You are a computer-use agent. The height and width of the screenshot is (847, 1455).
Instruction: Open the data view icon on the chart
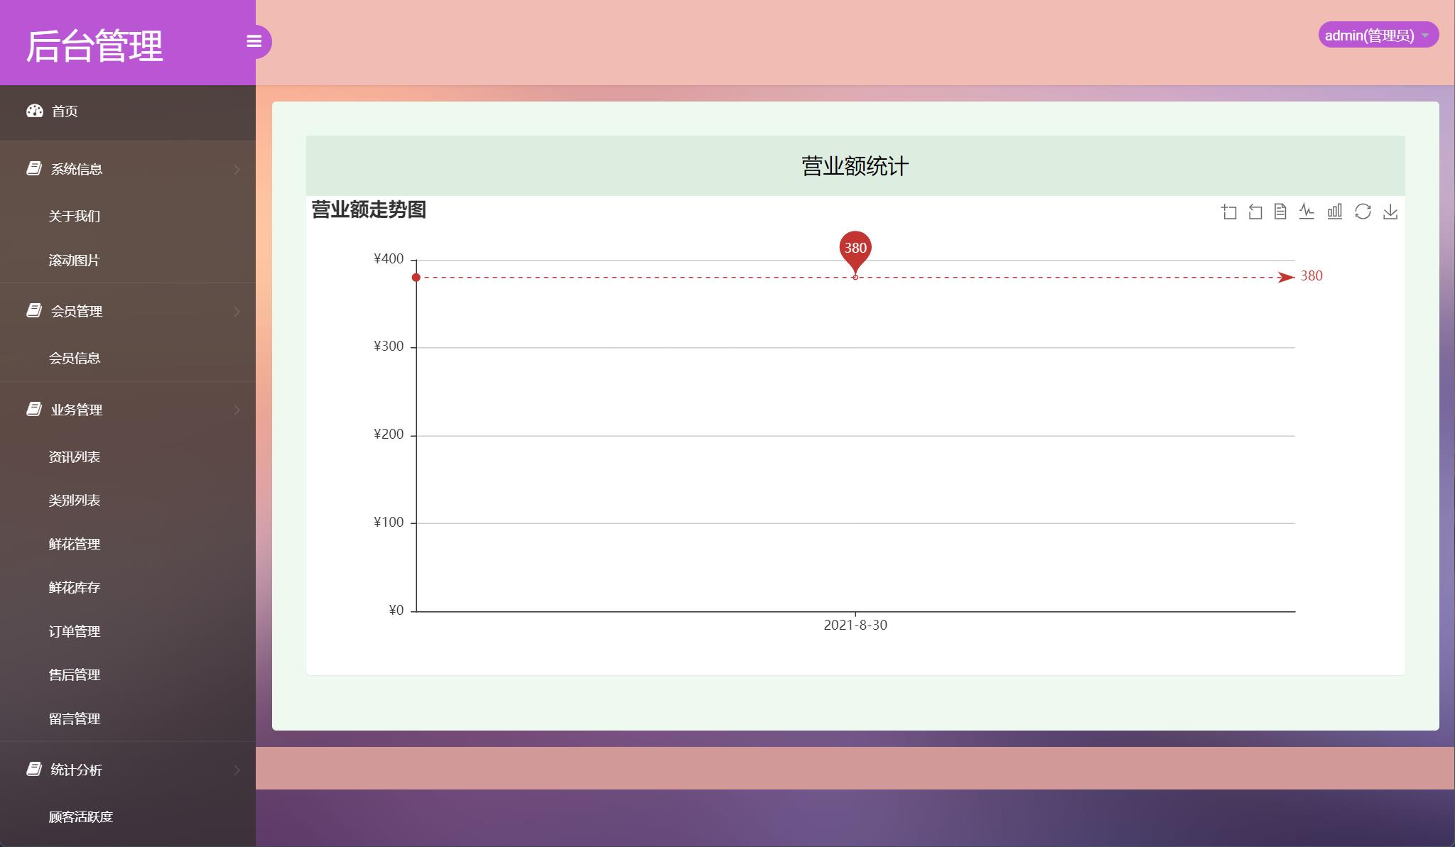pos(1281,212)
